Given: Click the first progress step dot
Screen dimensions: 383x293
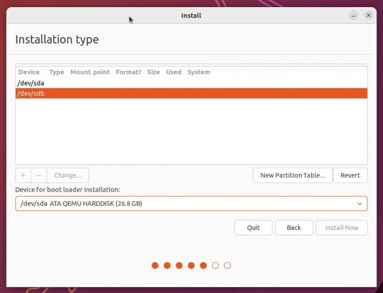Looking at the screenshot, I should point(155,265).
